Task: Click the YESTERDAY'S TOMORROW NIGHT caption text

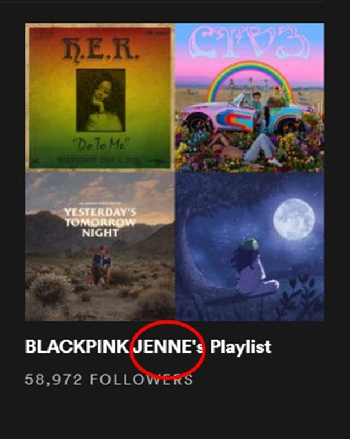Action: click(100, 222)
